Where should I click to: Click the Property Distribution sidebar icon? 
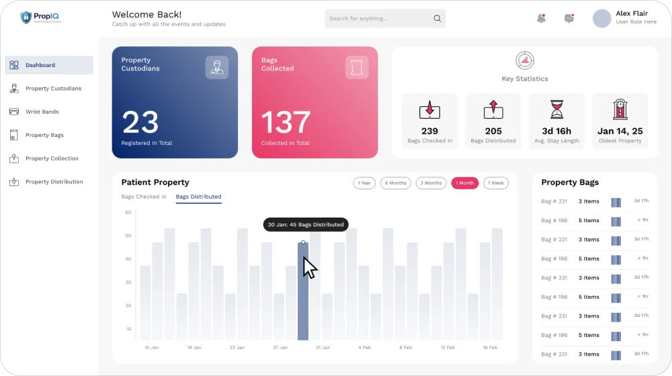point(13,181)
